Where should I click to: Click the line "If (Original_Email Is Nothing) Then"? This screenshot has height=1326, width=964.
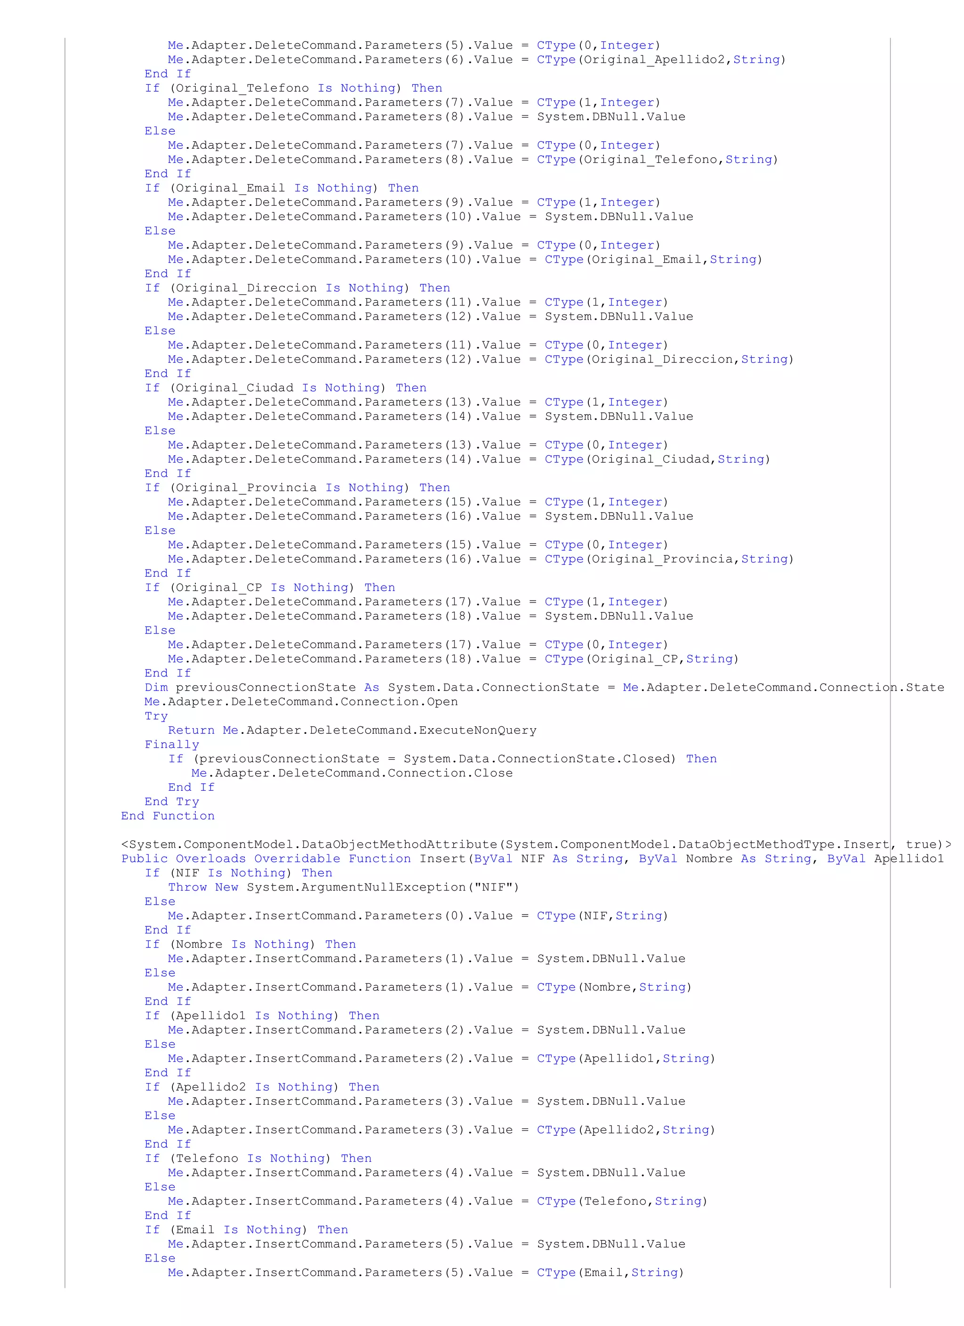pos(282,188)
